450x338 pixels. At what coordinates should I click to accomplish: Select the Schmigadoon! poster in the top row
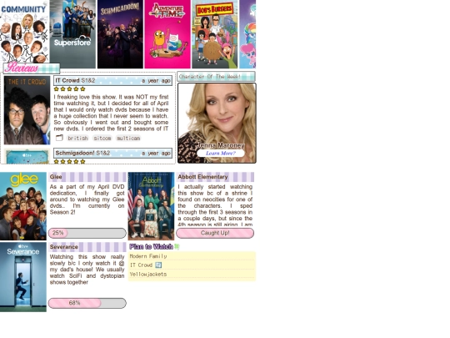[120, 34]
